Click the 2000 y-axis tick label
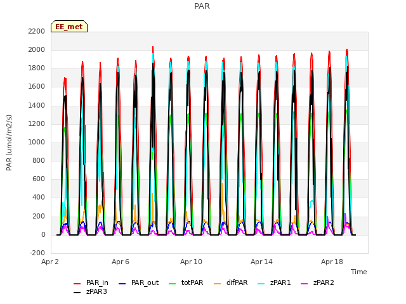The height and width of the screenshot is (304, 406). pyautogui.click(x=37, y=49)
